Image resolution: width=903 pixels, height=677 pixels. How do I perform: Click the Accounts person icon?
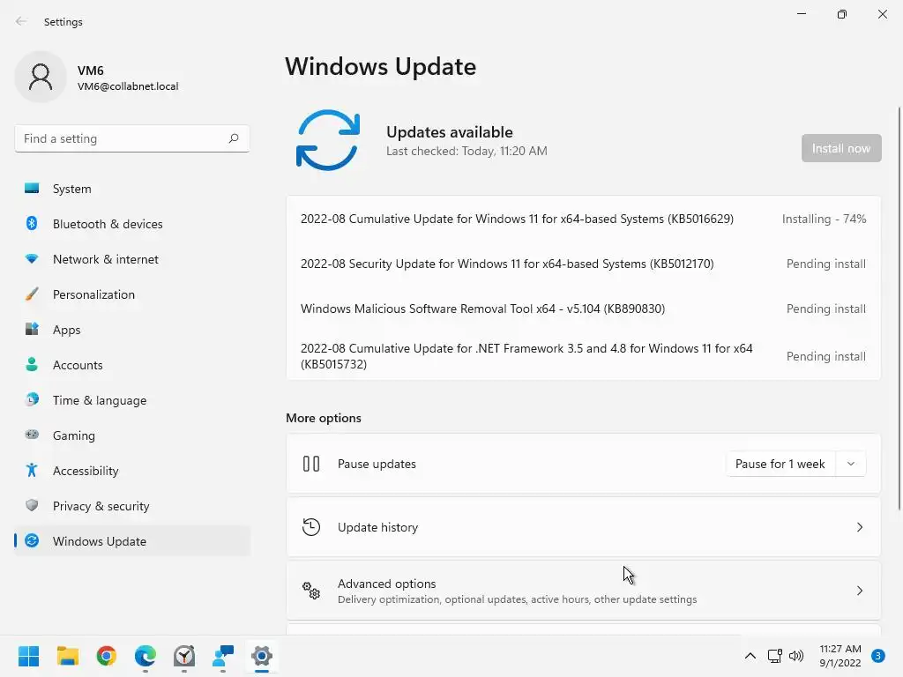click(x=32, y=364)
